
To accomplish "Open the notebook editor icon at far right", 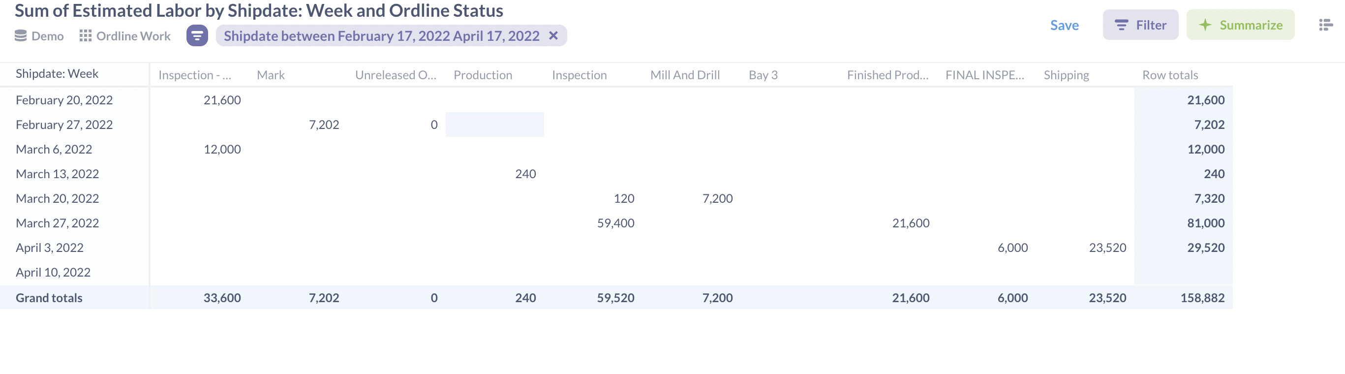I will click(1325, 25).
